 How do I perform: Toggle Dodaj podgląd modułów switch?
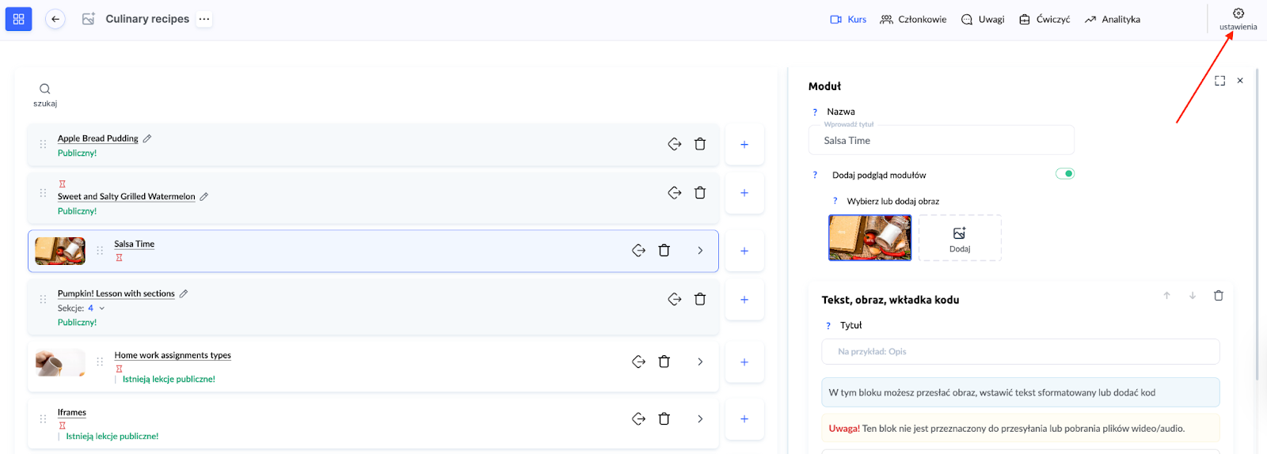[1065, 174]
